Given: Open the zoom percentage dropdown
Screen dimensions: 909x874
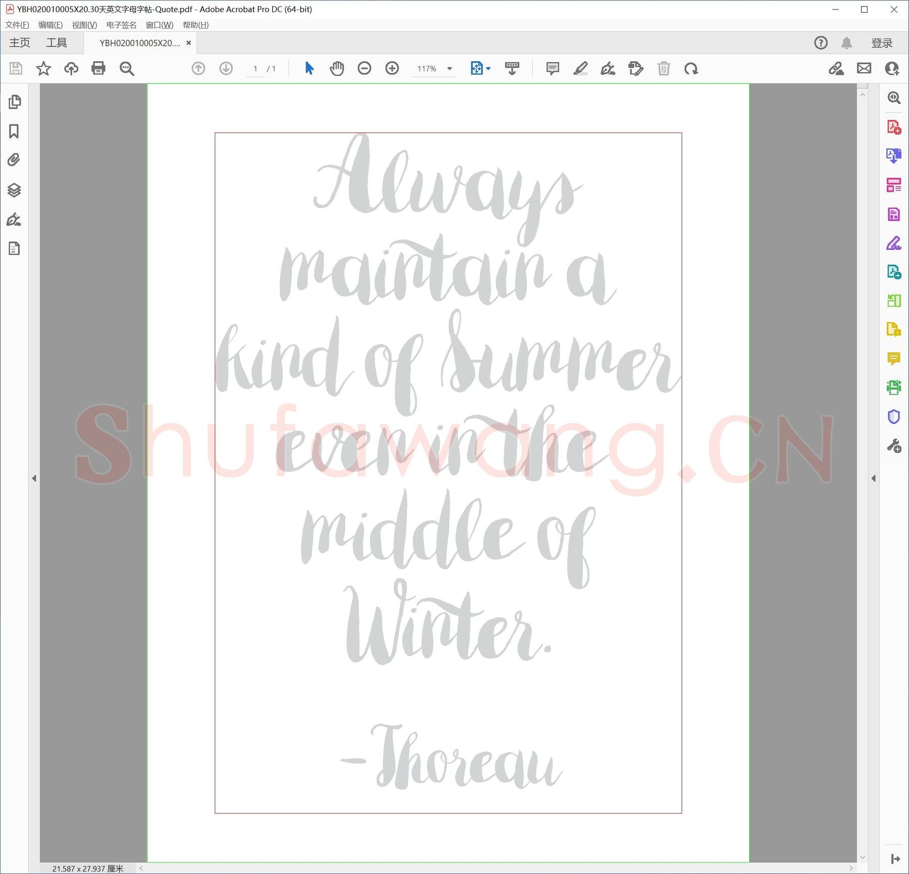Looking at the screenshot, I should [449, 69].
